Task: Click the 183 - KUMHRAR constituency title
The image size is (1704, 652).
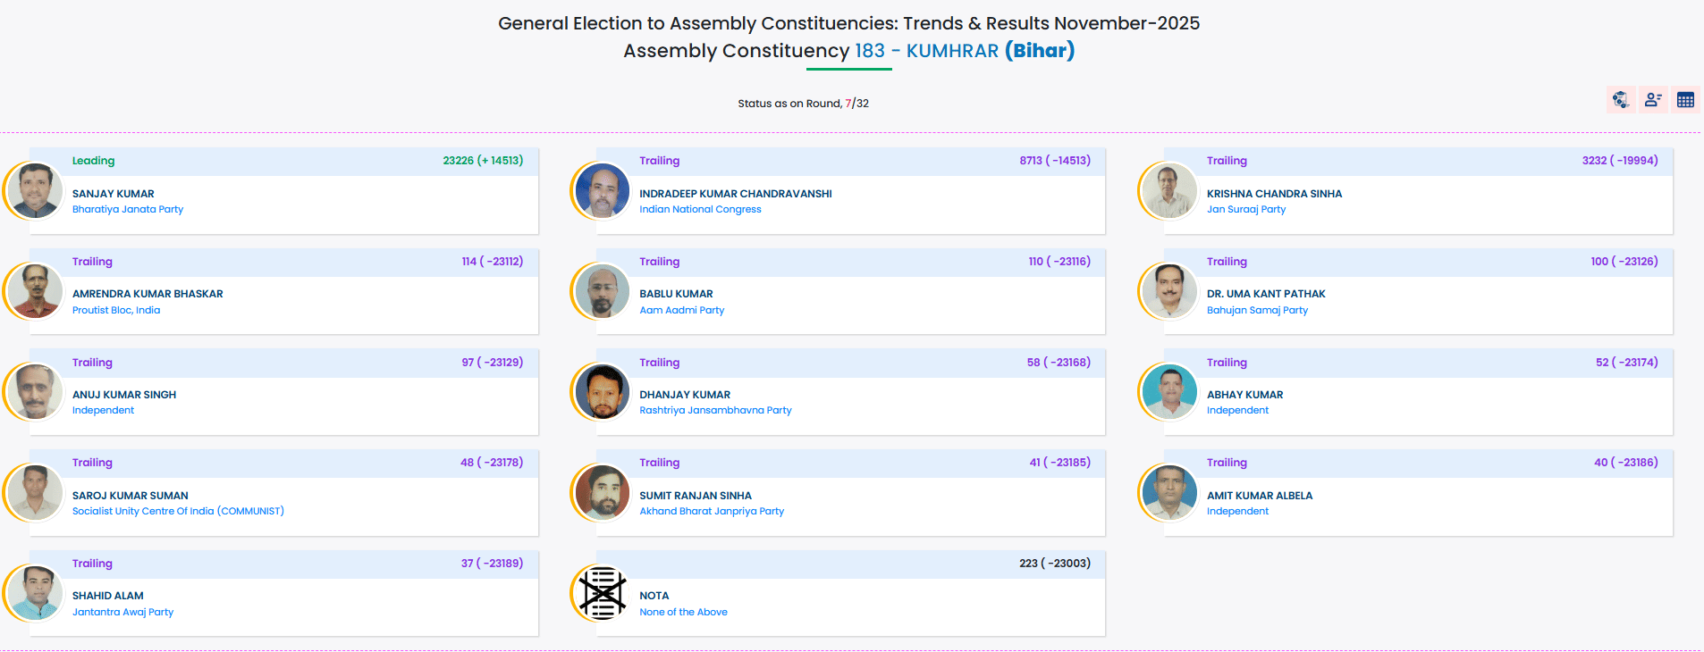Action: pyautogui.click(x=926, y=51)
